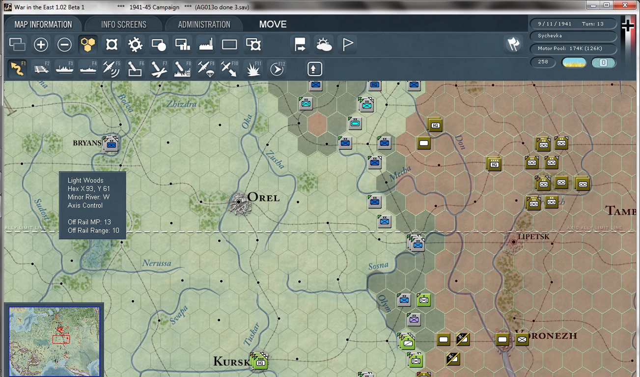Switch to Rail mode using the F2 icon

pos(41,69)
